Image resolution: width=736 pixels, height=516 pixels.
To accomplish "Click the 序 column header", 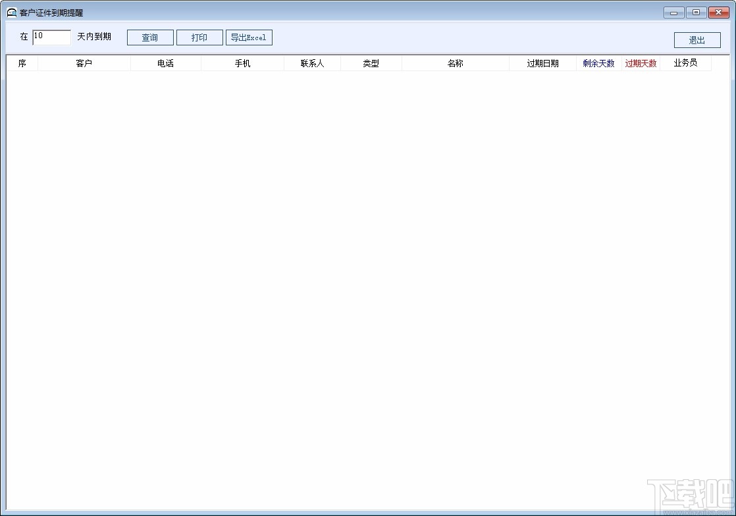I will click(x=22, y=63).
